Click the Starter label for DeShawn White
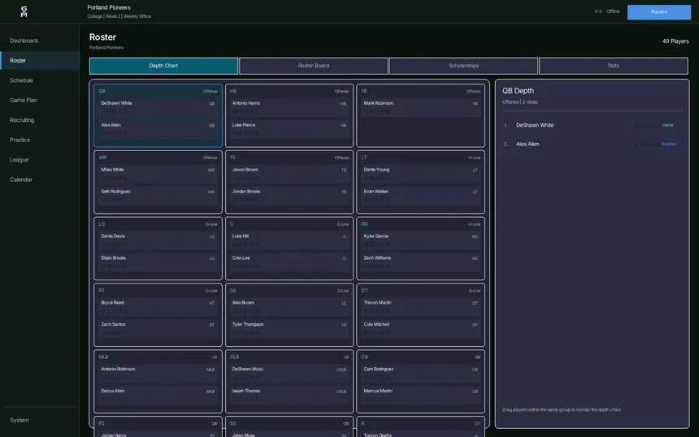This screenshot has width=699, height=437. tap(668, 125)
